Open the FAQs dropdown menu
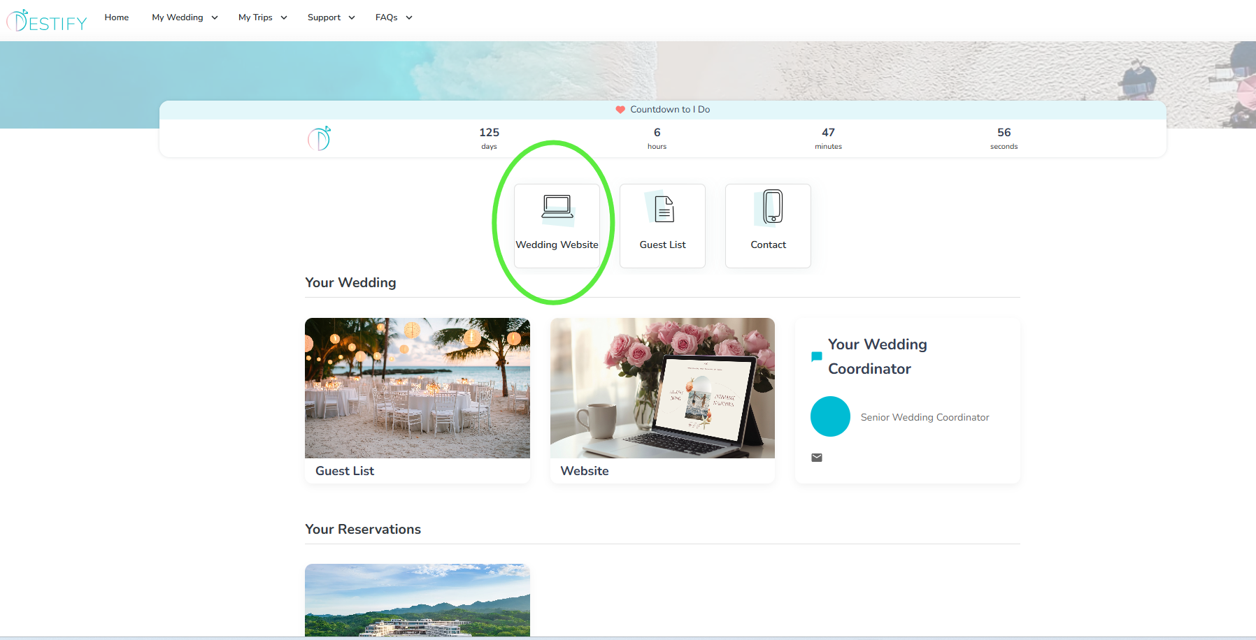1256x640 pixels. (x=394, y=17)
